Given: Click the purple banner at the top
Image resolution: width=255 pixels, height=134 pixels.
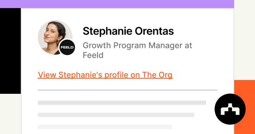Looking at the screenshot, I should [x=117, y=4].
